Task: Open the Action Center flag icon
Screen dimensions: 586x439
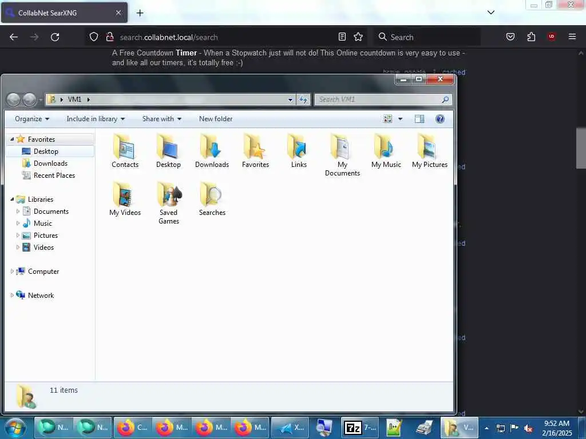Action: pyautogui.click(x=514, y=428)
